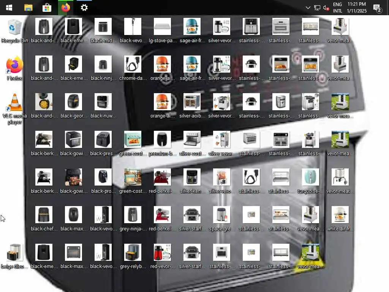Select the lg-stove-pa image file
Viewport: 389px width, 292px height.
pos(162,31)
